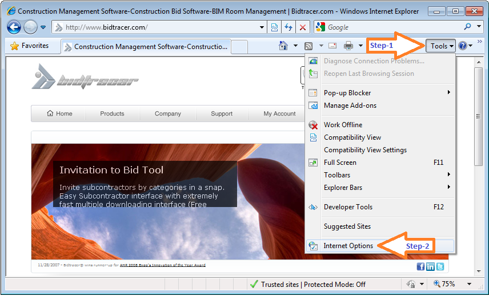
Task: Click the browser Forward arrow button
Action: pos(30,27)
